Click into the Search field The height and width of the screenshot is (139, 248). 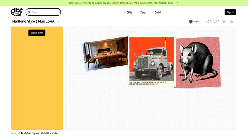(43, 12)
